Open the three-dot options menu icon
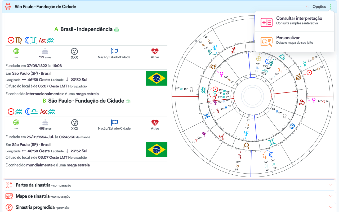 point(331,7)
